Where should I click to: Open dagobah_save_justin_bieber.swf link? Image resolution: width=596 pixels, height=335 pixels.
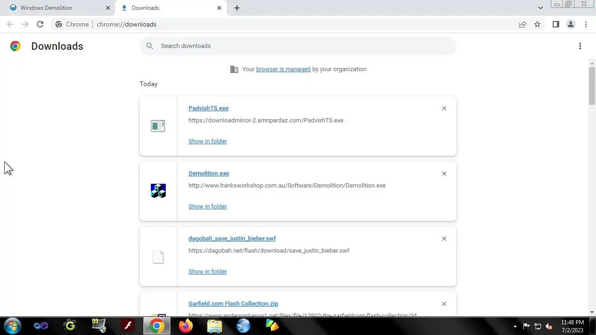pos(232,238)
